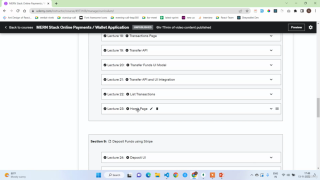Click Lecture 20 published check icon

105,65
